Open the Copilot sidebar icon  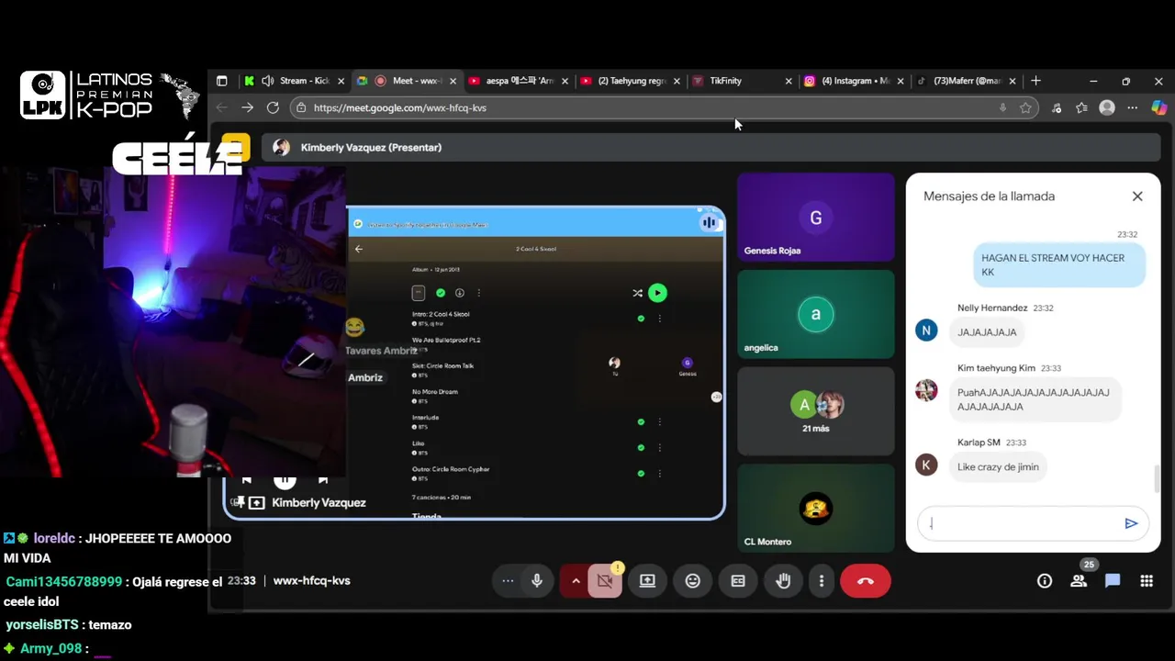[x=1159, y=107]
